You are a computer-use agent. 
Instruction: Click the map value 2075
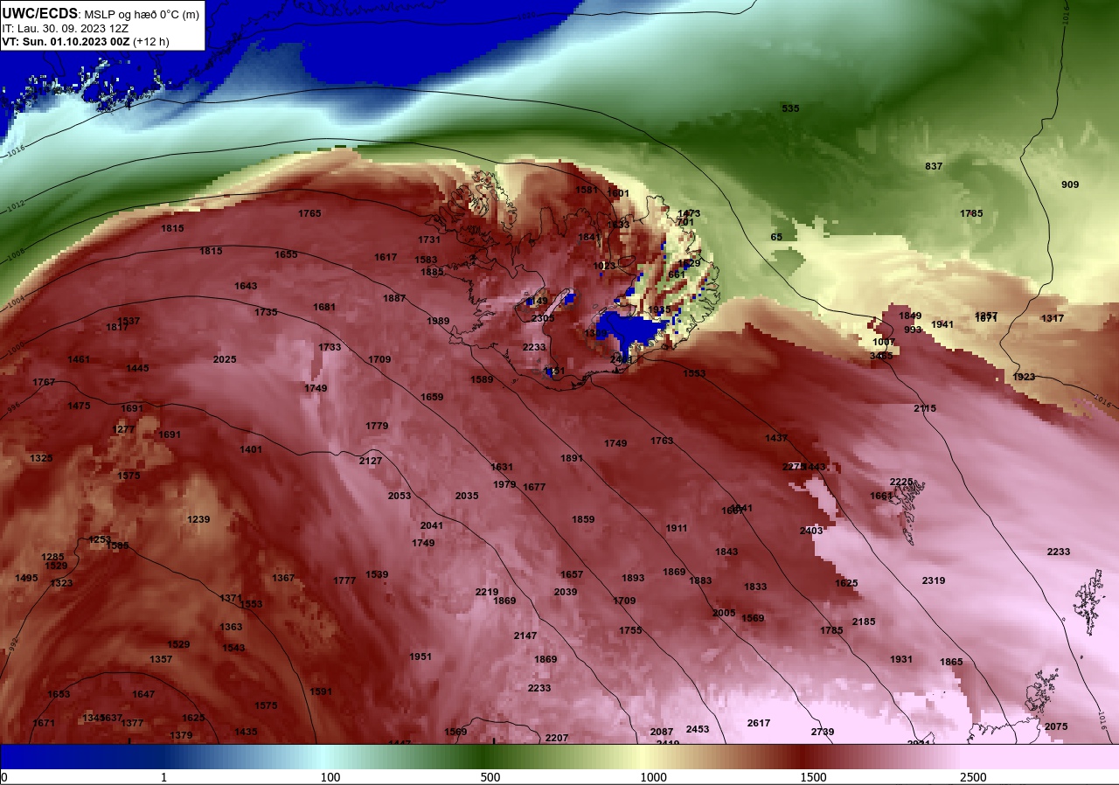pyautogui.click(x=1056, y=726)
